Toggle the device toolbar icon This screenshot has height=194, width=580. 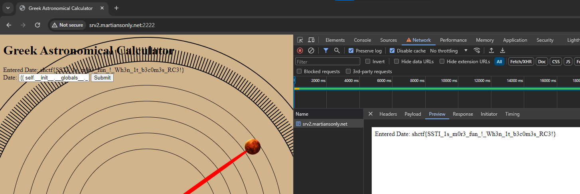[311, 40]
